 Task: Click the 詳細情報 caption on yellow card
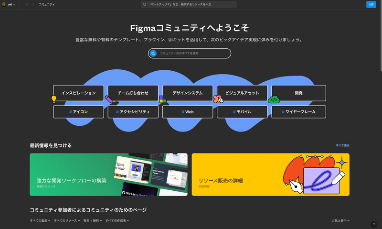click(204, 186)
